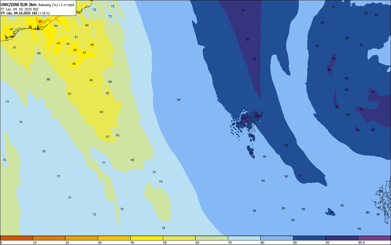
Task: Click the navy 95–99.9 legend swatch
Action: coord(342,238)
